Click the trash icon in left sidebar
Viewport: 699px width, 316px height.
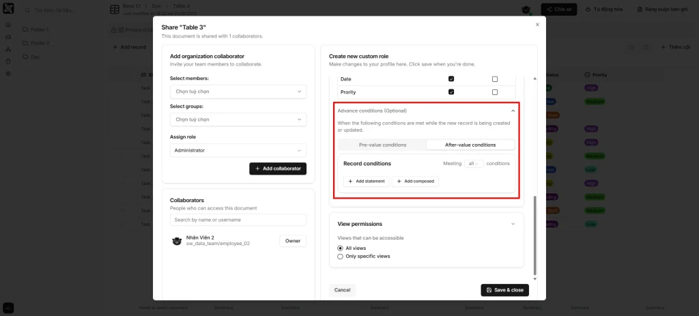(8, 61)
